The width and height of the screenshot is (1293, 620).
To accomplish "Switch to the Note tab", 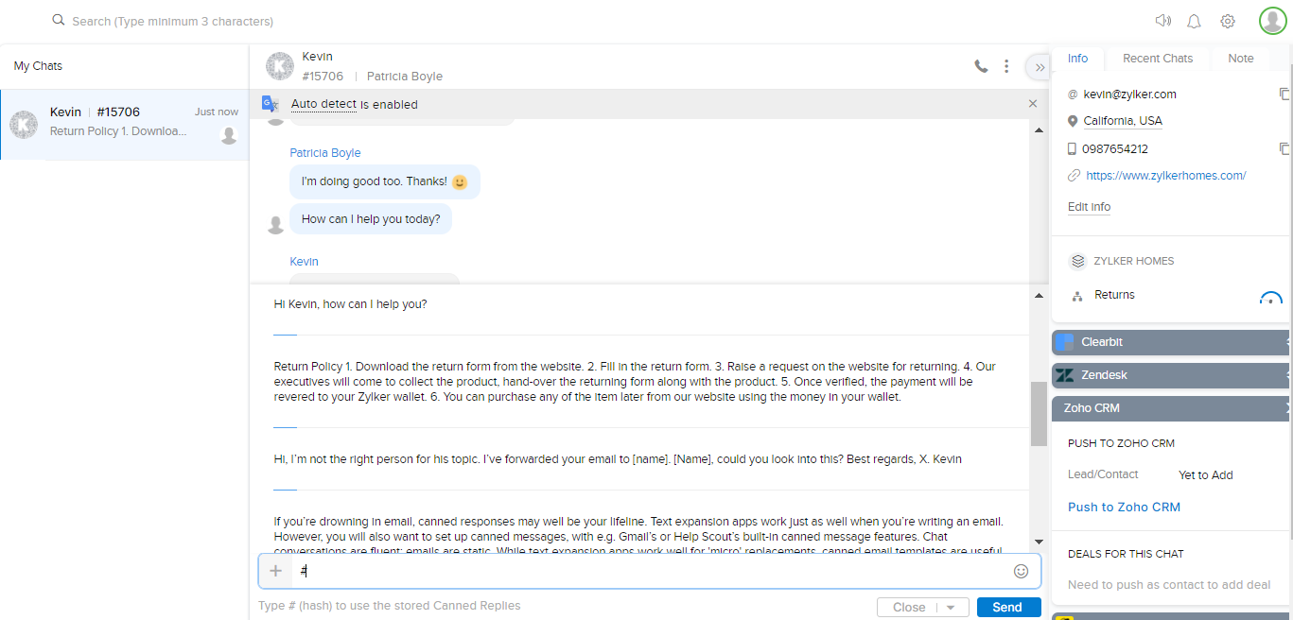I will tap(1240, 59).
